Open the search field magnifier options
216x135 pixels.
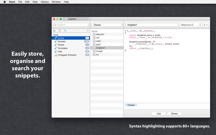pos(56,25)
